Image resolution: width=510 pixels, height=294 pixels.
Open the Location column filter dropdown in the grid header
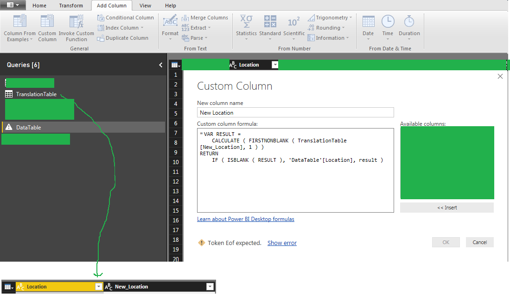275,65
